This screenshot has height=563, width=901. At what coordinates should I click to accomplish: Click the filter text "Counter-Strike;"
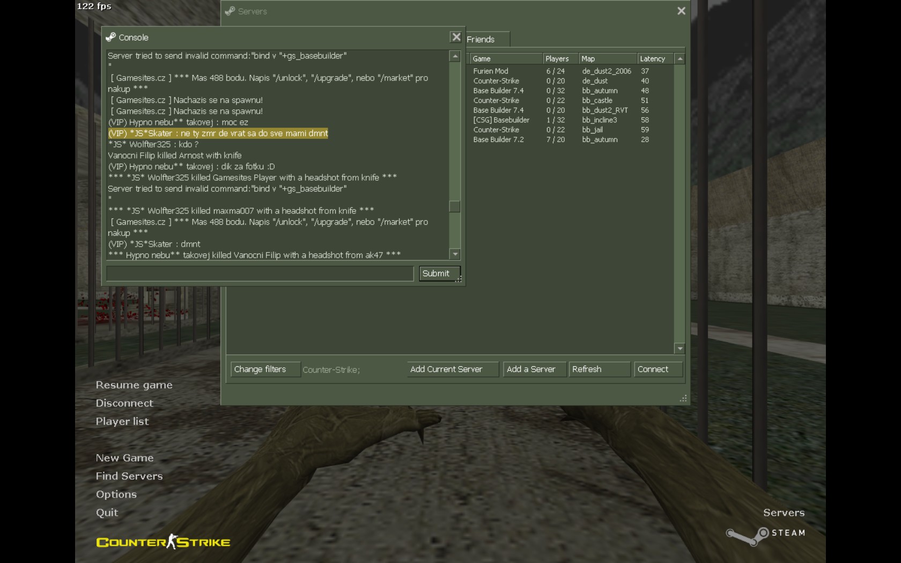click(331, 369)
